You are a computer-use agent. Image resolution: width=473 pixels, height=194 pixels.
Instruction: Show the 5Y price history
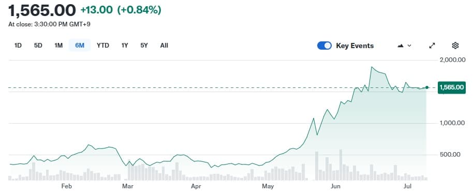(x=144, y=46)
